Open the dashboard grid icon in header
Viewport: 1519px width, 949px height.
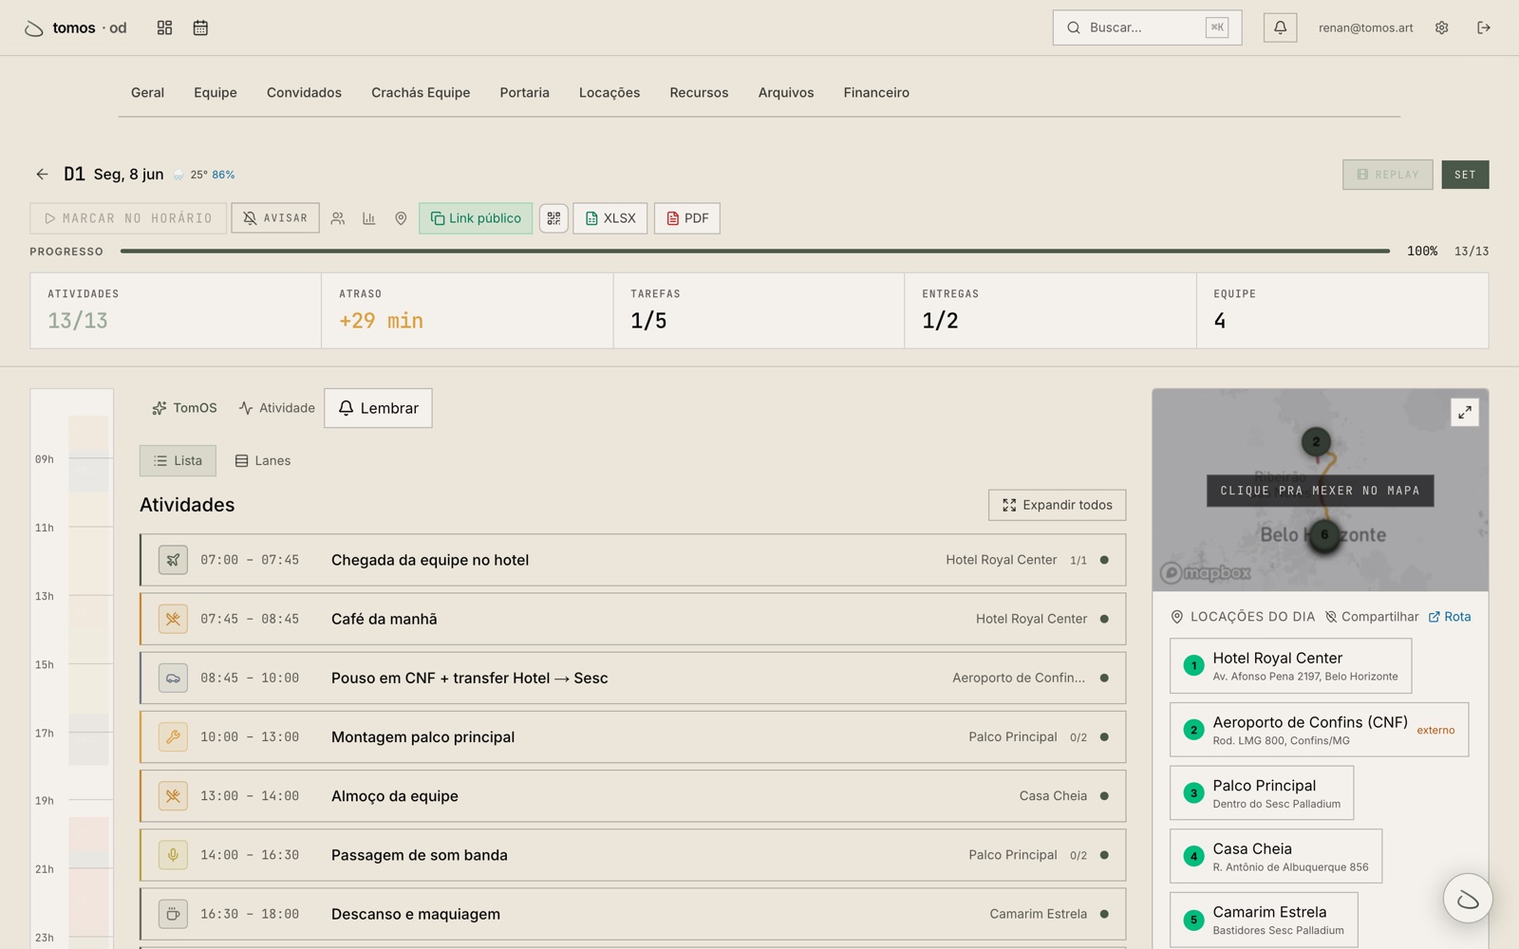[x=164, y=28]
